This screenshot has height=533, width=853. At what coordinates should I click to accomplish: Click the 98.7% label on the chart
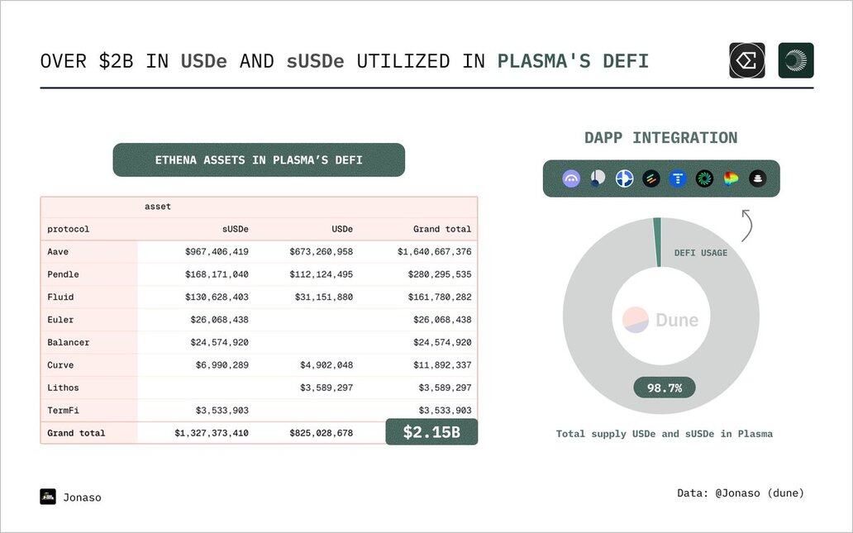(665, 388)
